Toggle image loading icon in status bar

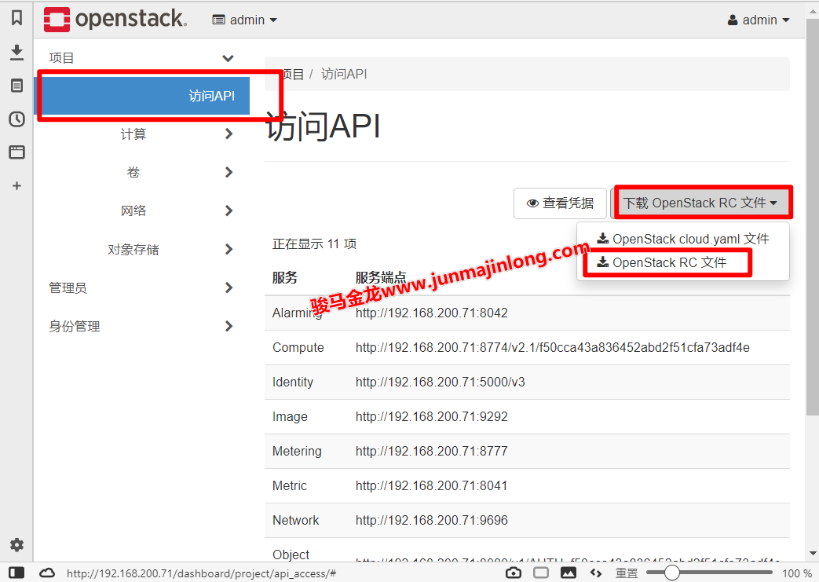569,573
